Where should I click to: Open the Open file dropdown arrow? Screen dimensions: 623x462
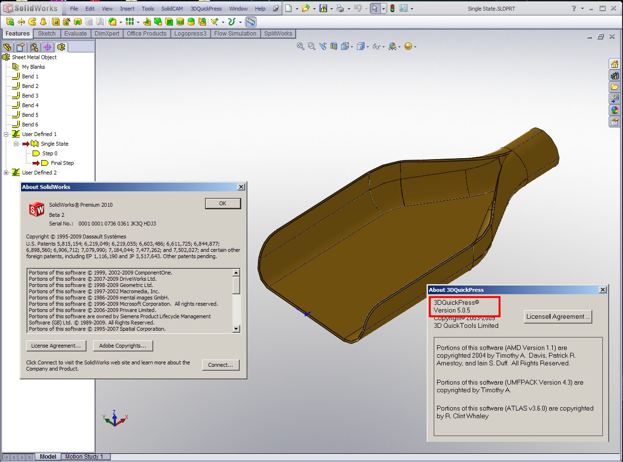[314, 9]
